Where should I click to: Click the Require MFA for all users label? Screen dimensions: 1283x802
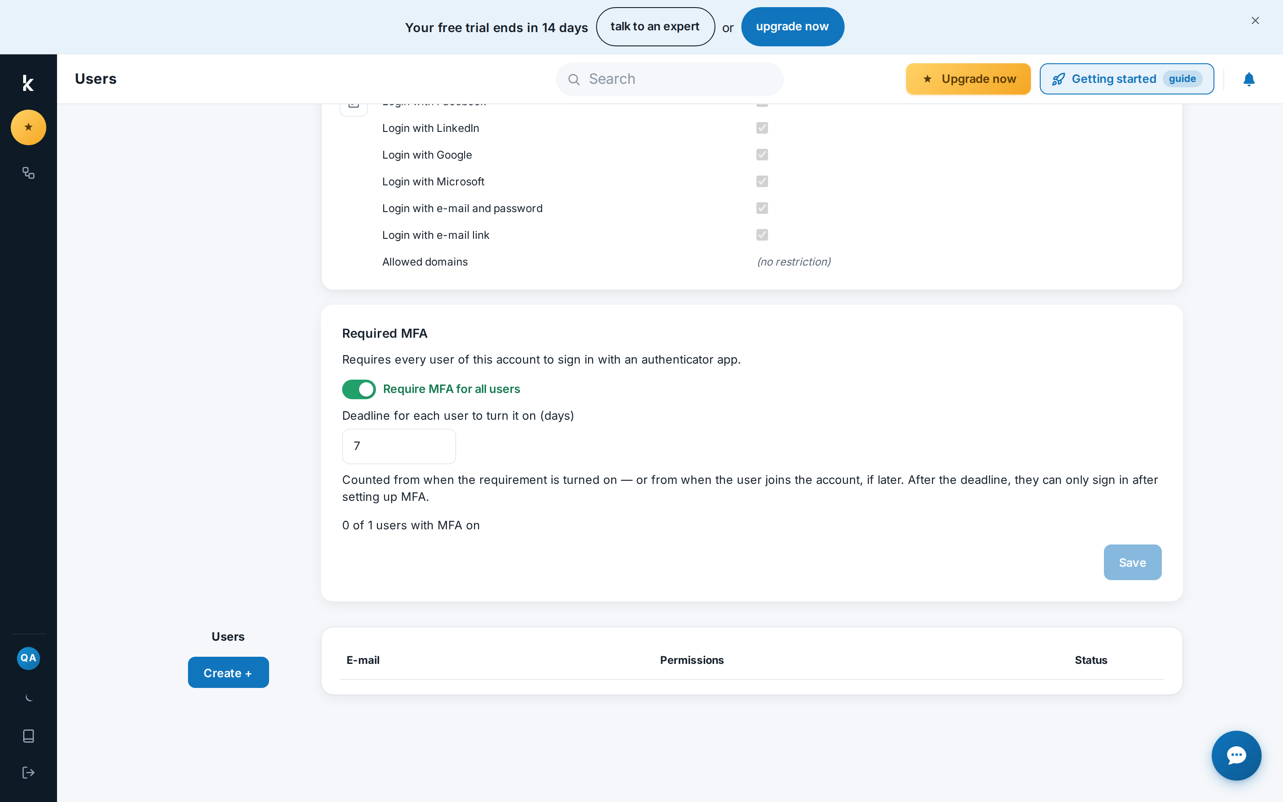[451, 389]
